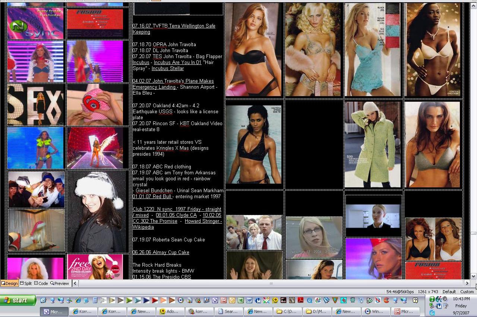477x317 pixels.
Task: Click the 06.26.06 Almay Cup Cake link
Action: (161, 252)
